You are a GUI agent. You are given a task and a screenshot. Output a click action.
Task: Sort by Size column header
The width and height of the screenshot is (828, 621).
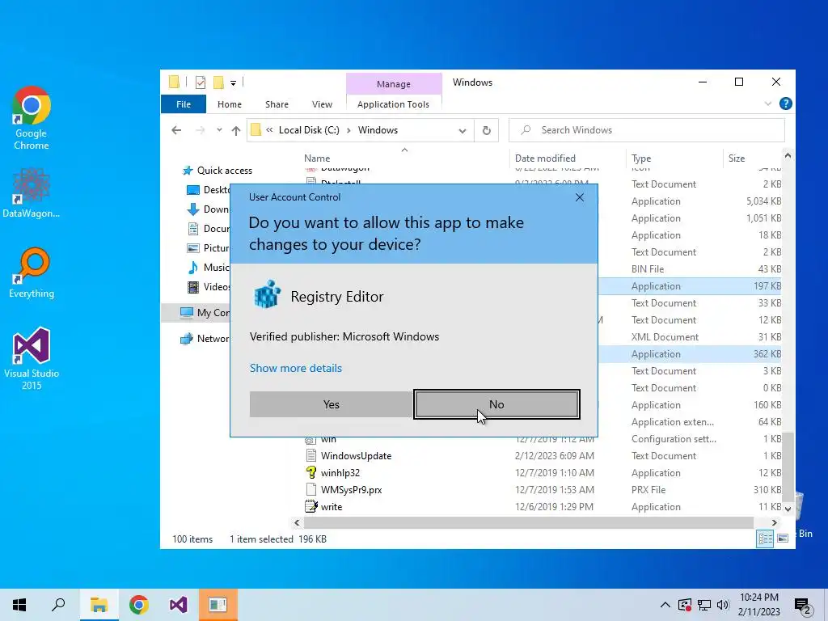point(737,158)
